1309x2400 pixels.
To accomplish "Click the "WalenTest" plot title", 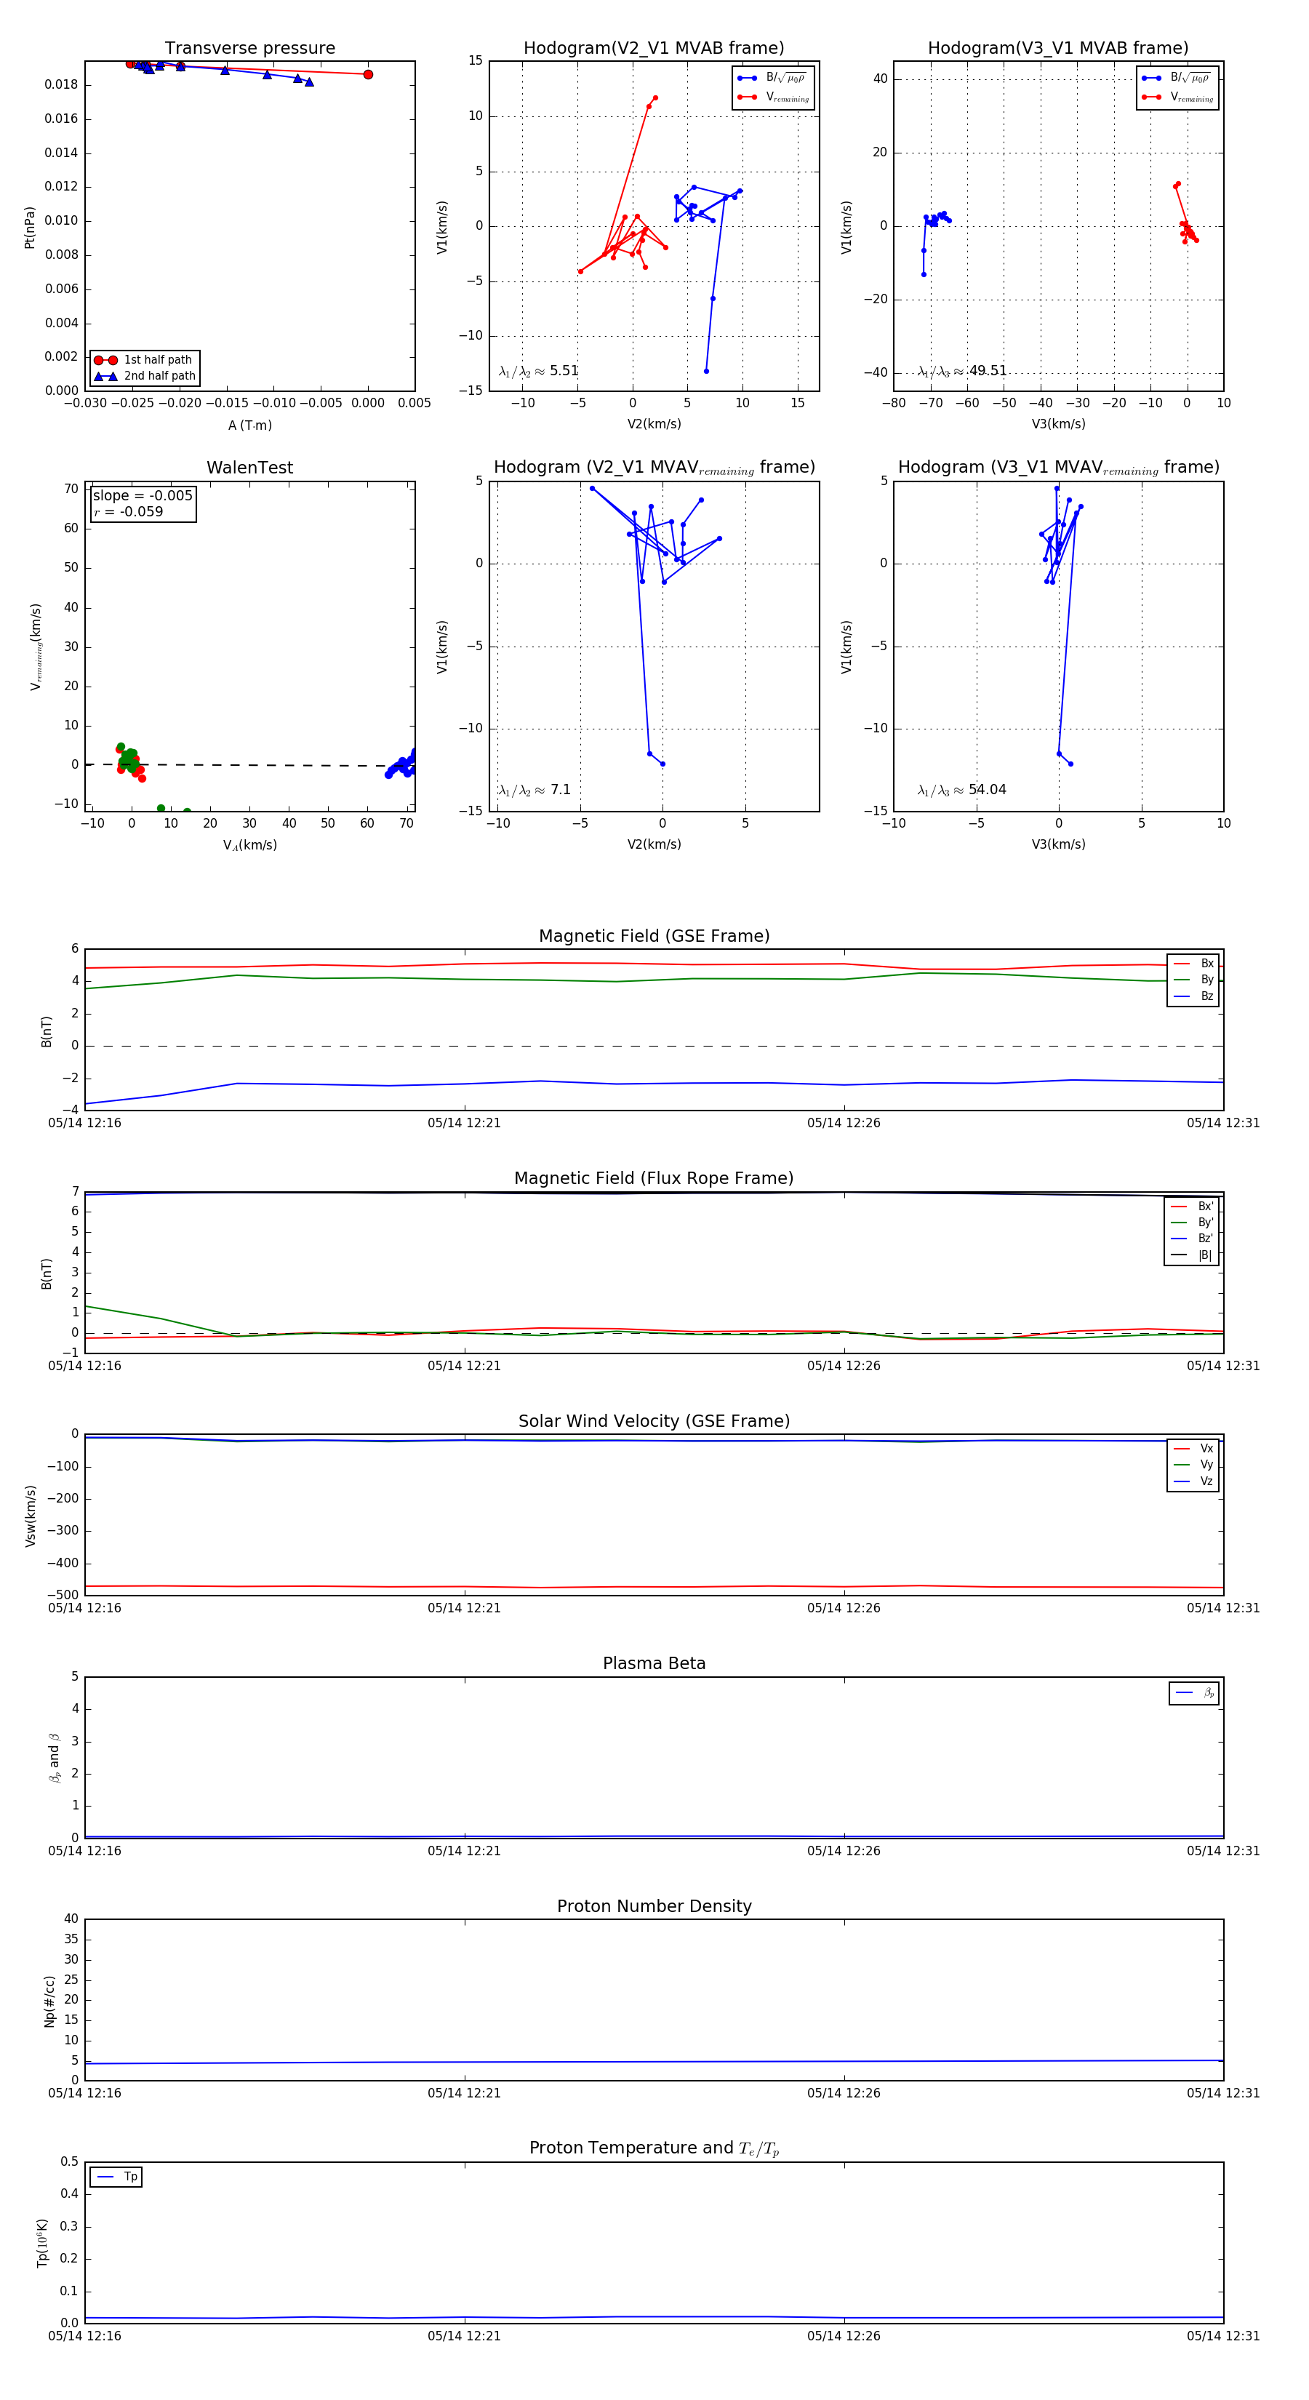I will (x=249, y=468).
